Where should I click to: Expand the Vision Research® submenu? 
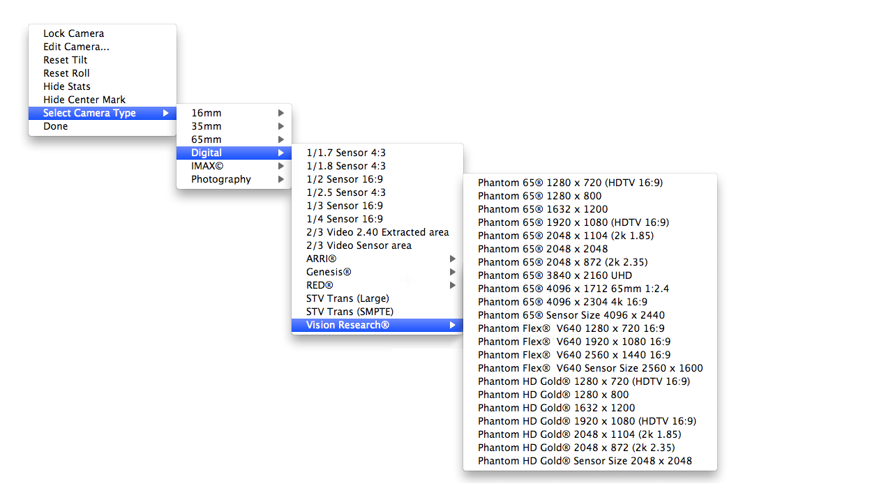(377, 325)
